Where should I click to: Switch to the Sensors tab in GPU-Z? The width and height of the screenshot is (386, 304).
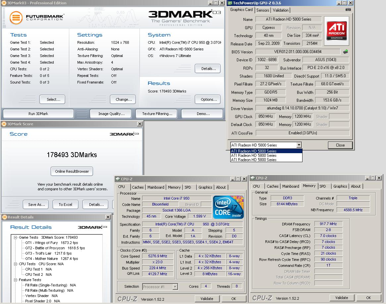[x=263, y=10]
